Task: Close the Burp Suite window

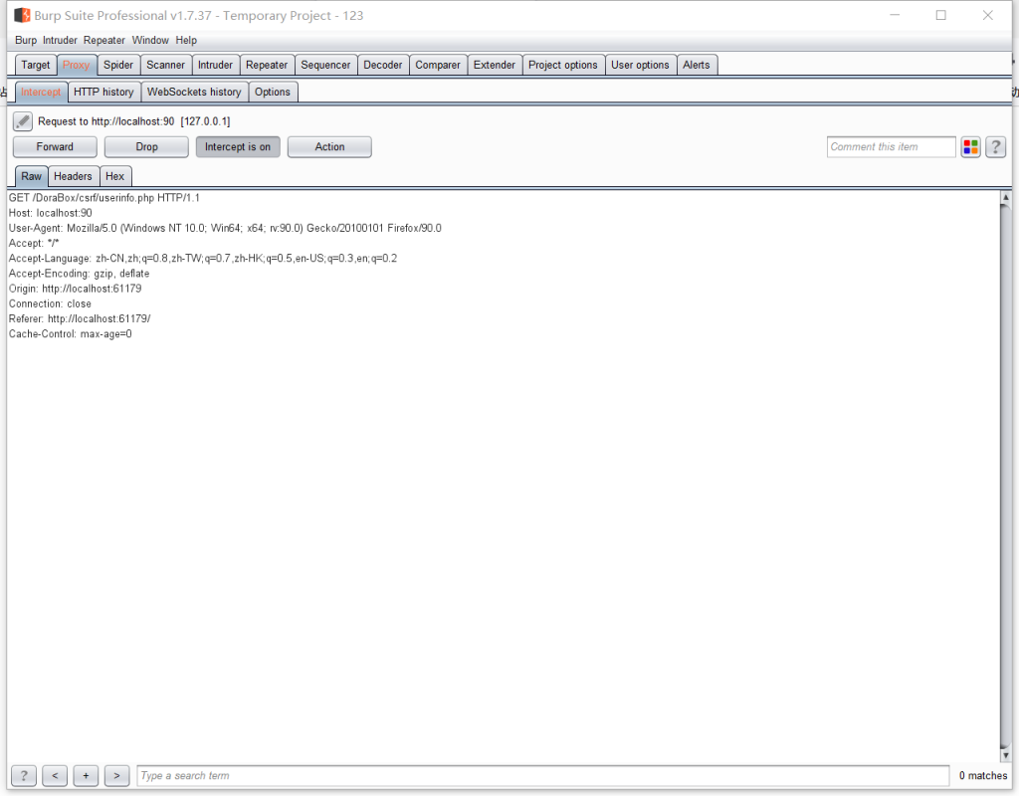Action: pos(988,15)
